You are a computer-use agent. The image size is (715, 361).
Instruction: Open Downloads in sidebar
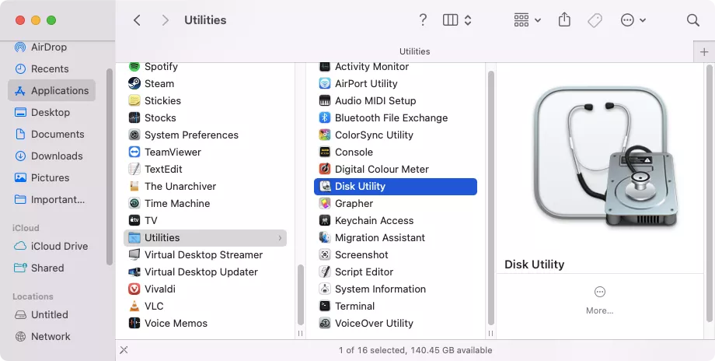49,156
